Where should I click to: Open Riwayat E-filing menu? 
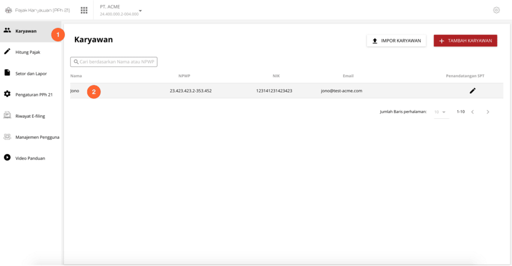(x=30, y=116)
